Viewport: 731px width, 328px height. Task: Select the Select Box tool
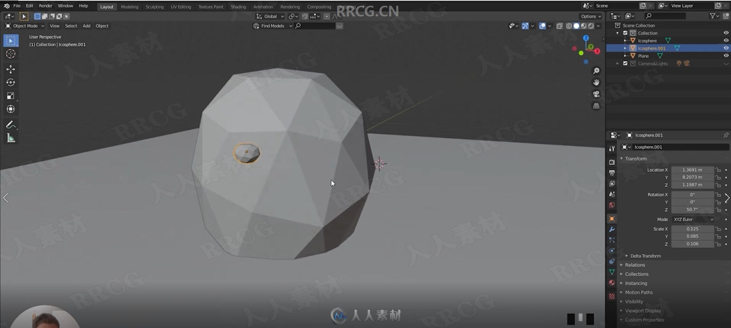click(x=11, y=41)
